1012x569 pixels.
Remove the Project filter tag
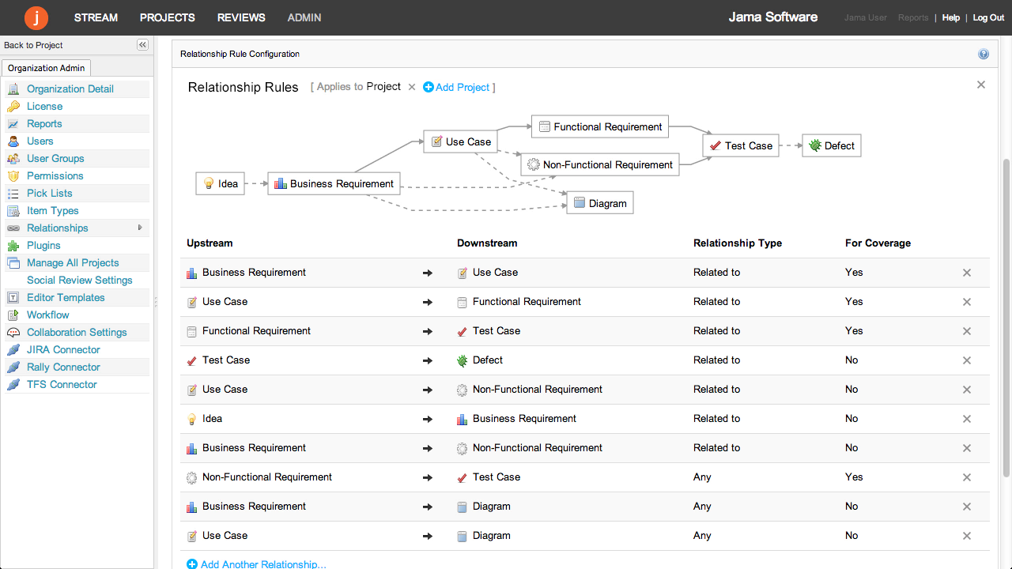411,87
